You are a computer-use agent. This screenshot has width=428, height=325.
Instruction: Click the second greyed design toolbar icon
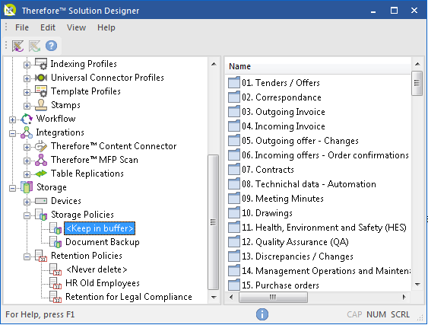pos(35,46)
